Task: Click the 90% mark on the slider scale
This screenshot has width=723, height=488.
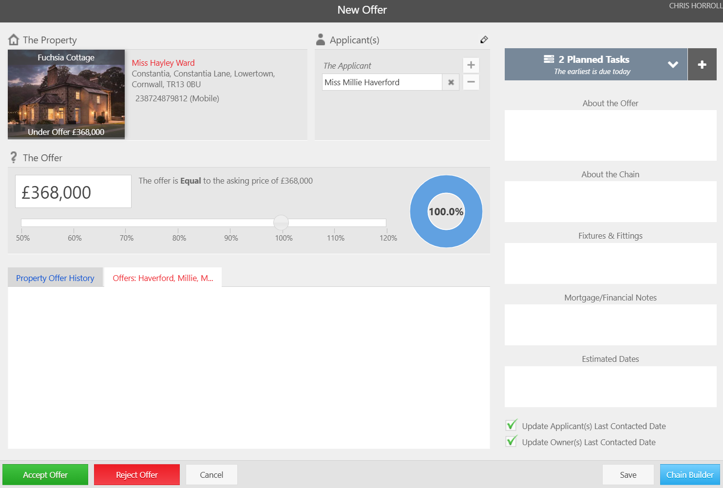Action: pos(231,238)
